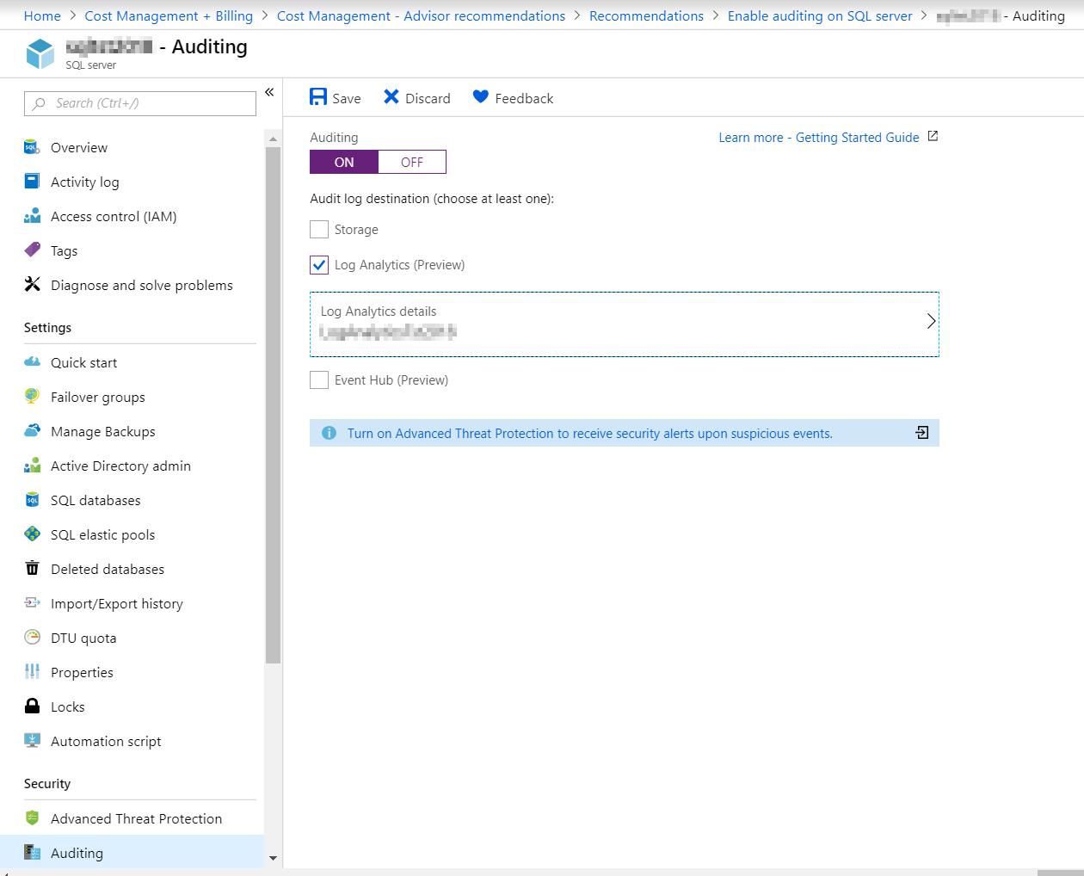Open the Recommendations breadcrumb link
Viewport: 1084px width, 876px height.
tap(646, 15)
